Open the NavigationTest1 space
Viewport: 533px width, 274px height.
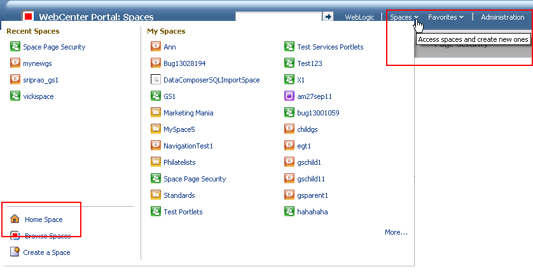pyautogui.click(x=188, y=146)
